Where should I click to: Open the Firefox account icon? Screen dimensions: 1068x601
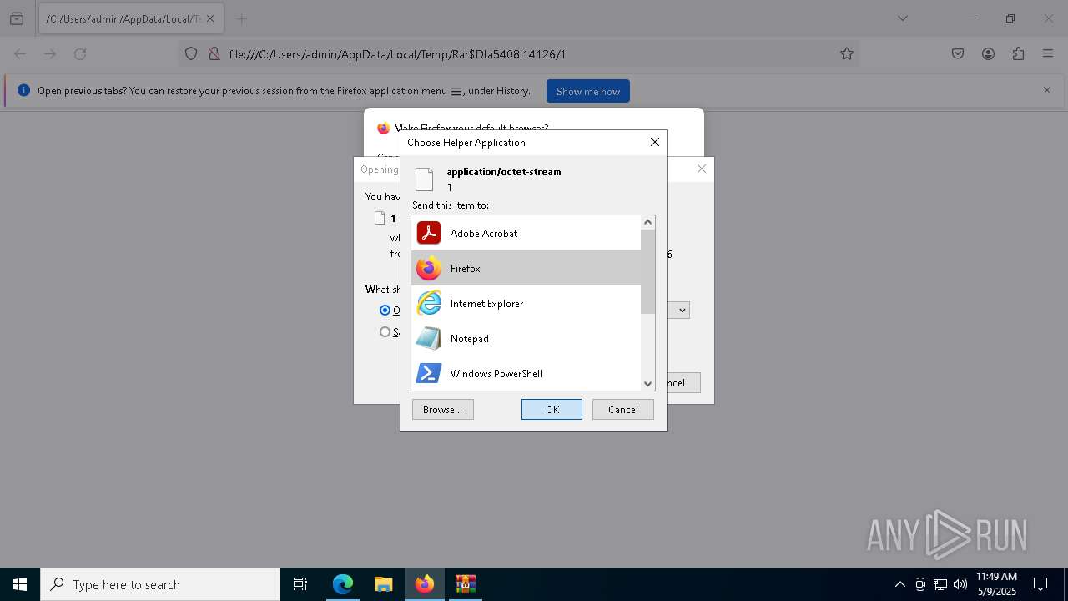[988, 53]
